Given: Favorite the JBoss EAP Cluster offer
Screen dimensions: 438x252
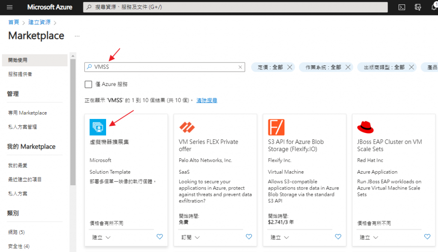Looking at the screenshot, I should [427, 237].
